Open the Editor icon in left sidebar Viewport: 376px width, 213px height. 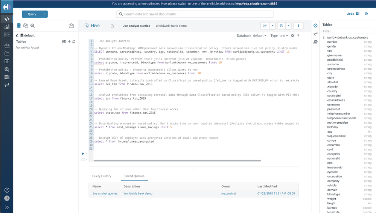coord(7,18)
